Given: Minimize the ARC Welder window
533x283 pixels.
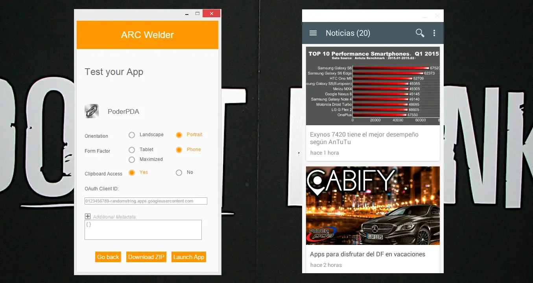Looking at the screenshot, I should [x=187, y=14].
